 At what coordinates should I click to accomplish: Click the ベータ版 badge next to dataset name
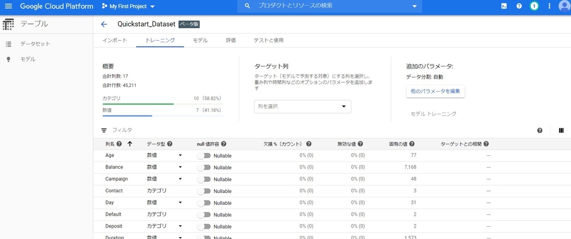click(189, 25)
